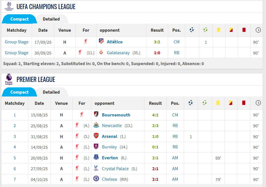Open the 3:2 result against Atlético
266x187 pixels.
coord(157,42)
